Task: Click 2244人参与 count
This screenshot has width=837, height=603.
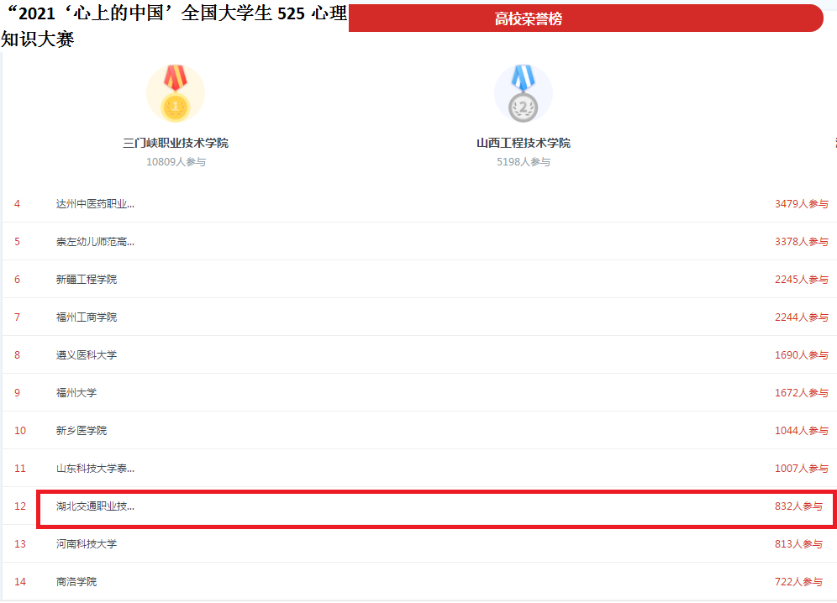Action: pyautogui.click(x=801, y=317)
